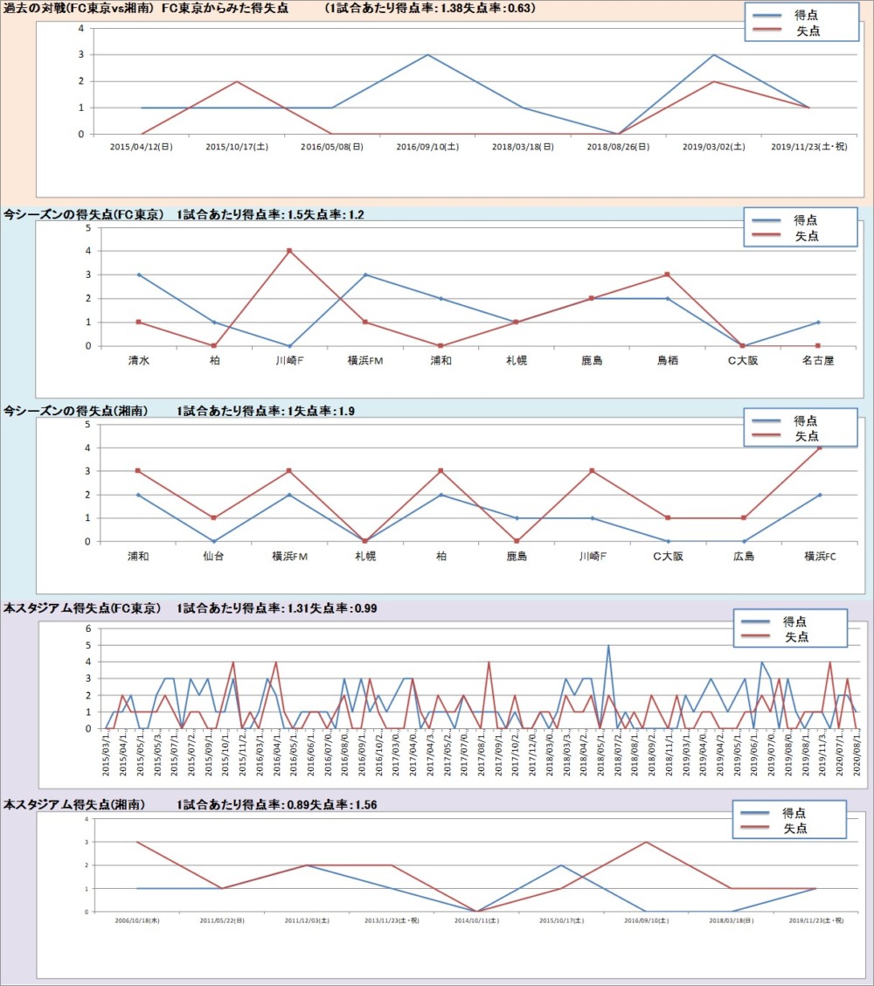This screenshot has width=874, height=986.
Task: Click the red 失点 marker at 横浜FC
Action: (x=820, y=448)
